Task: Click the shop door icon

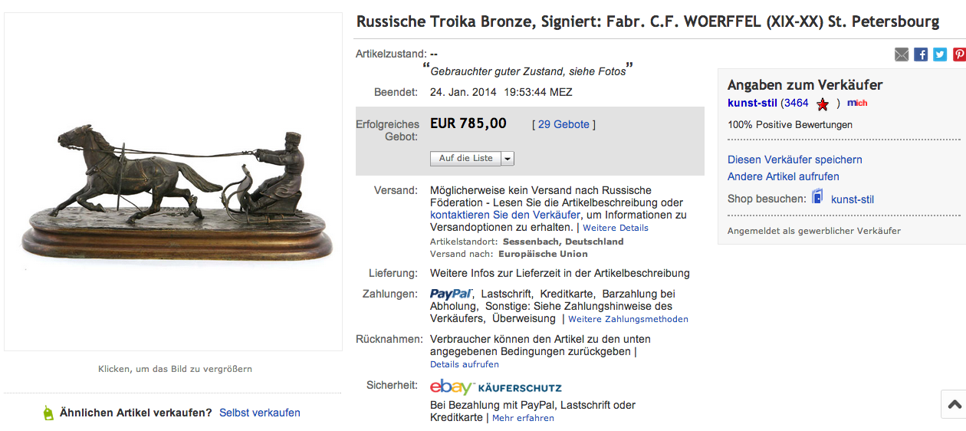Action: coord(817,198)
